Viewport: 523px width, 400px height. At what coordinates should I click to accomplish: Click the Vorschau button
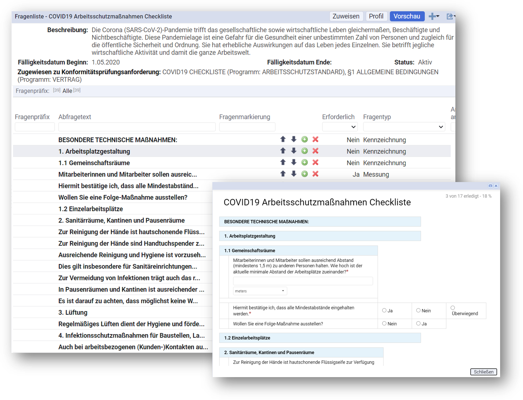(x=407, y=16)
